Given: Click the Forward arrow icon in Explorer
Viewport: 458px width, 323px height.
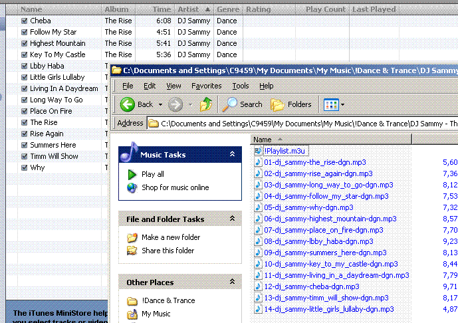Looking at the screenshot, I should pos(175,104).
